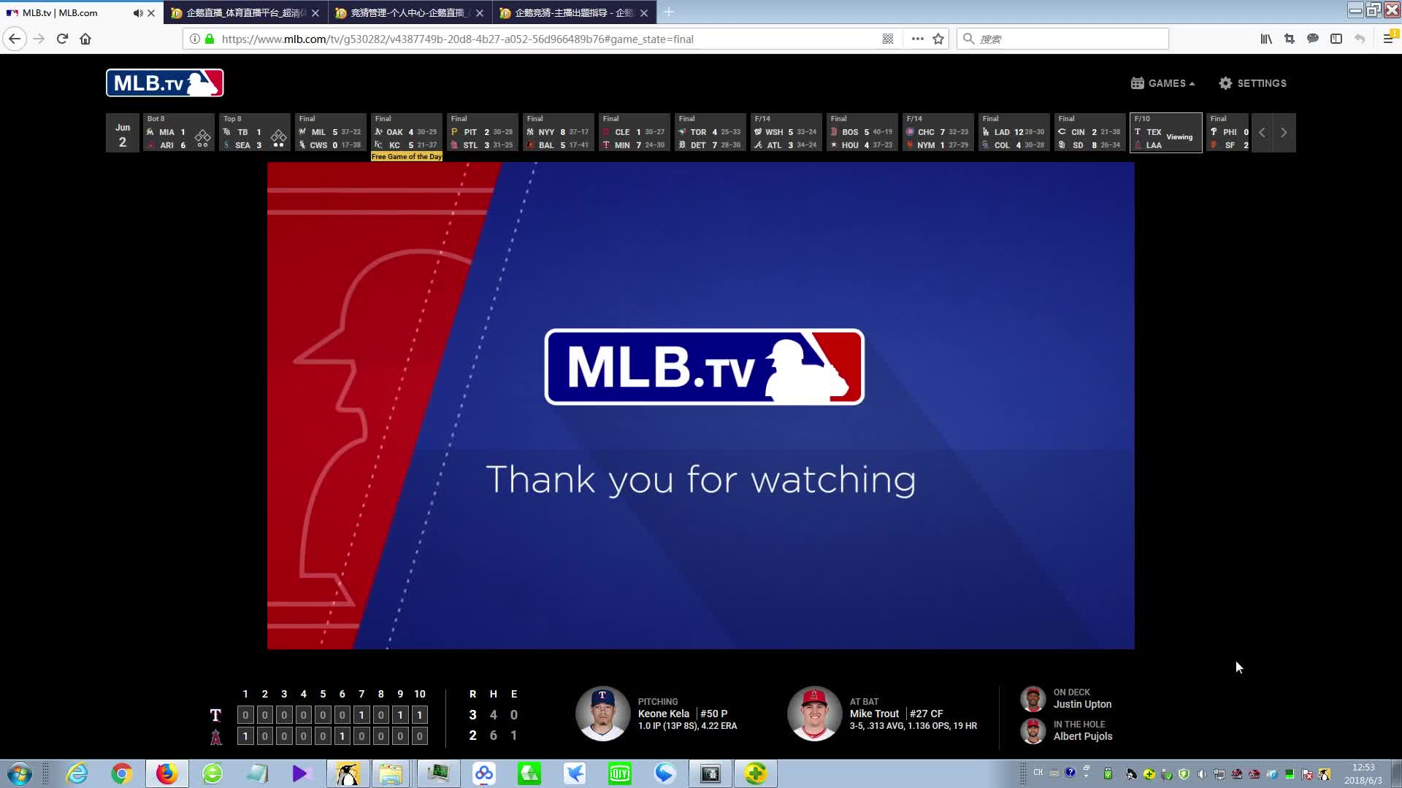Open the MIA vs ARI live game

(x=178, y=133)
